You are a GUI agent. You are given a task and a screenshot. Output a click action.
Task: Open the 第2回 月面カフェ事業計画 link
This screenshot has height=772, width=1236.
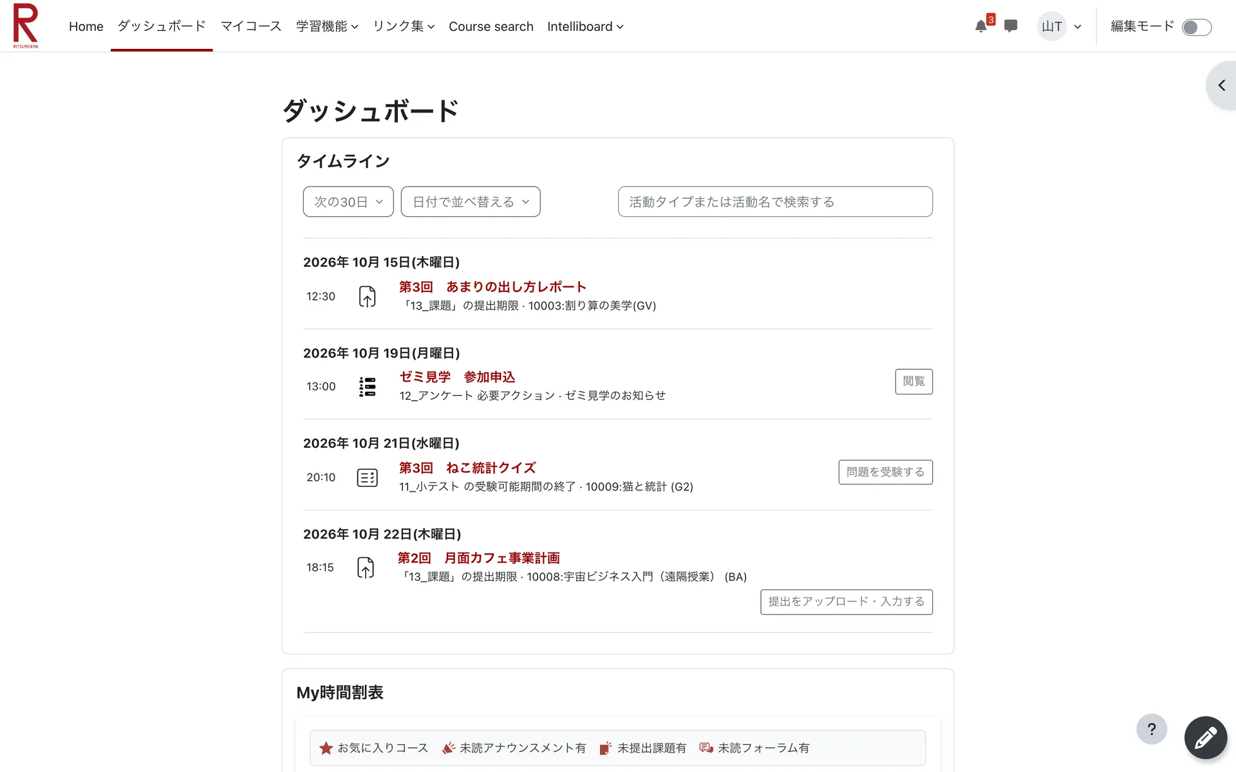coord(478,558)
